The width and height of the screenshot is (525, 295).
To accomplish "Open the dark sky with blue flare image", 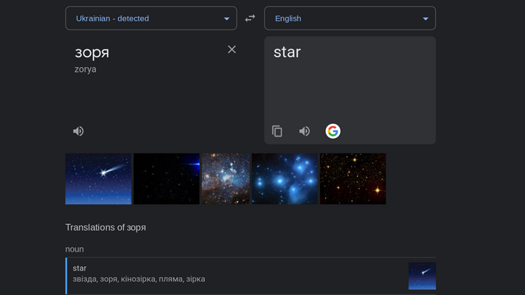I will tap(167, 178).
